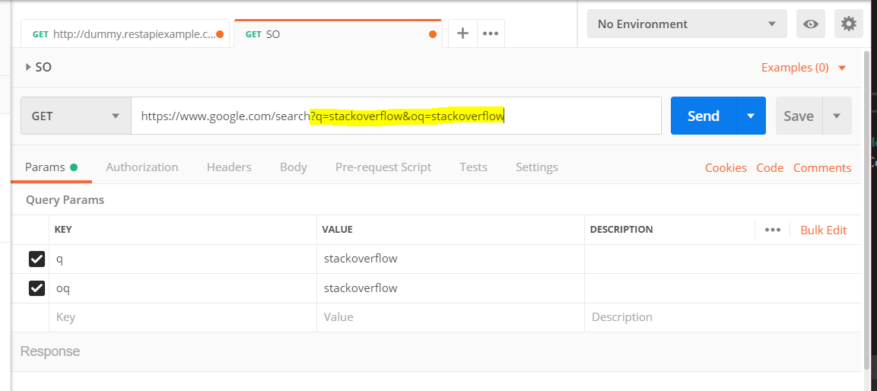Click the environment quick look eye icon
Screen dimensions: 877x391
811,24
